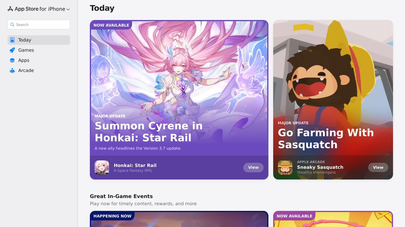This screenshot has width=405, height=227.
Task: Click the Honkai: Star Rail app title
Action: pos(135,165)
